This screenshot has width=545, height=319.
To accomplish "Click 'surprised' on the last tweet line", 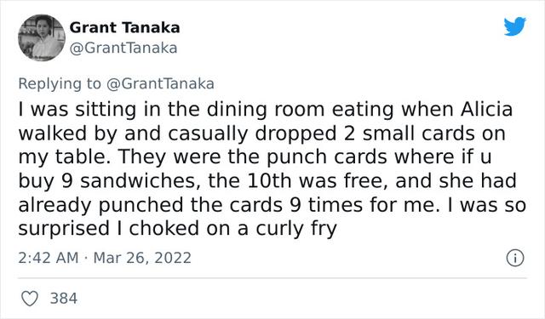I will [x=64, y=229].
